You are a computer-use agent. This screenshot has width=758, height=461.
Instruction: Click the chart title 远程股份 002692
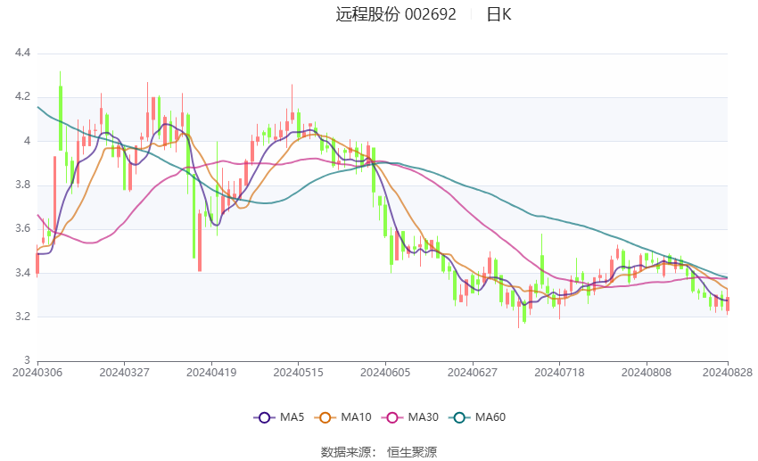[396, 14]
